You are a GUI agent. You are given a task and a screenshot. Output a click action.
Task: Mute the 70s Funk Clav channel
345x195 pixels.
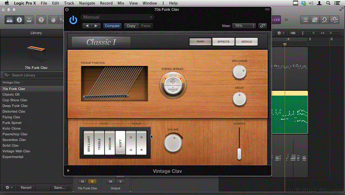point(82,181)
